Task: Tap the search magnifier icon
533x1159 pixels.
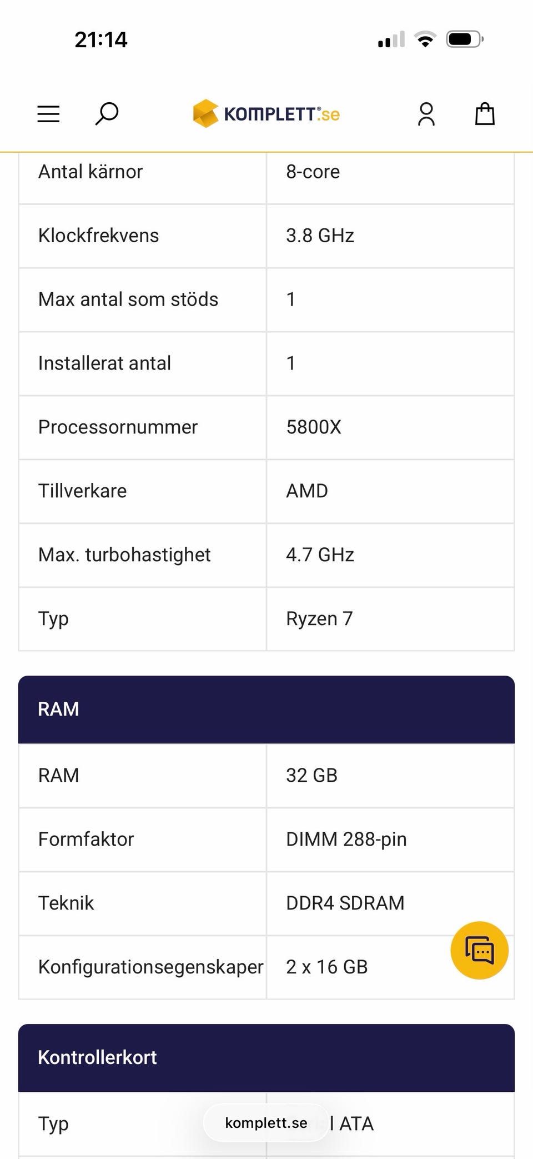Action: tap(107, 113)
